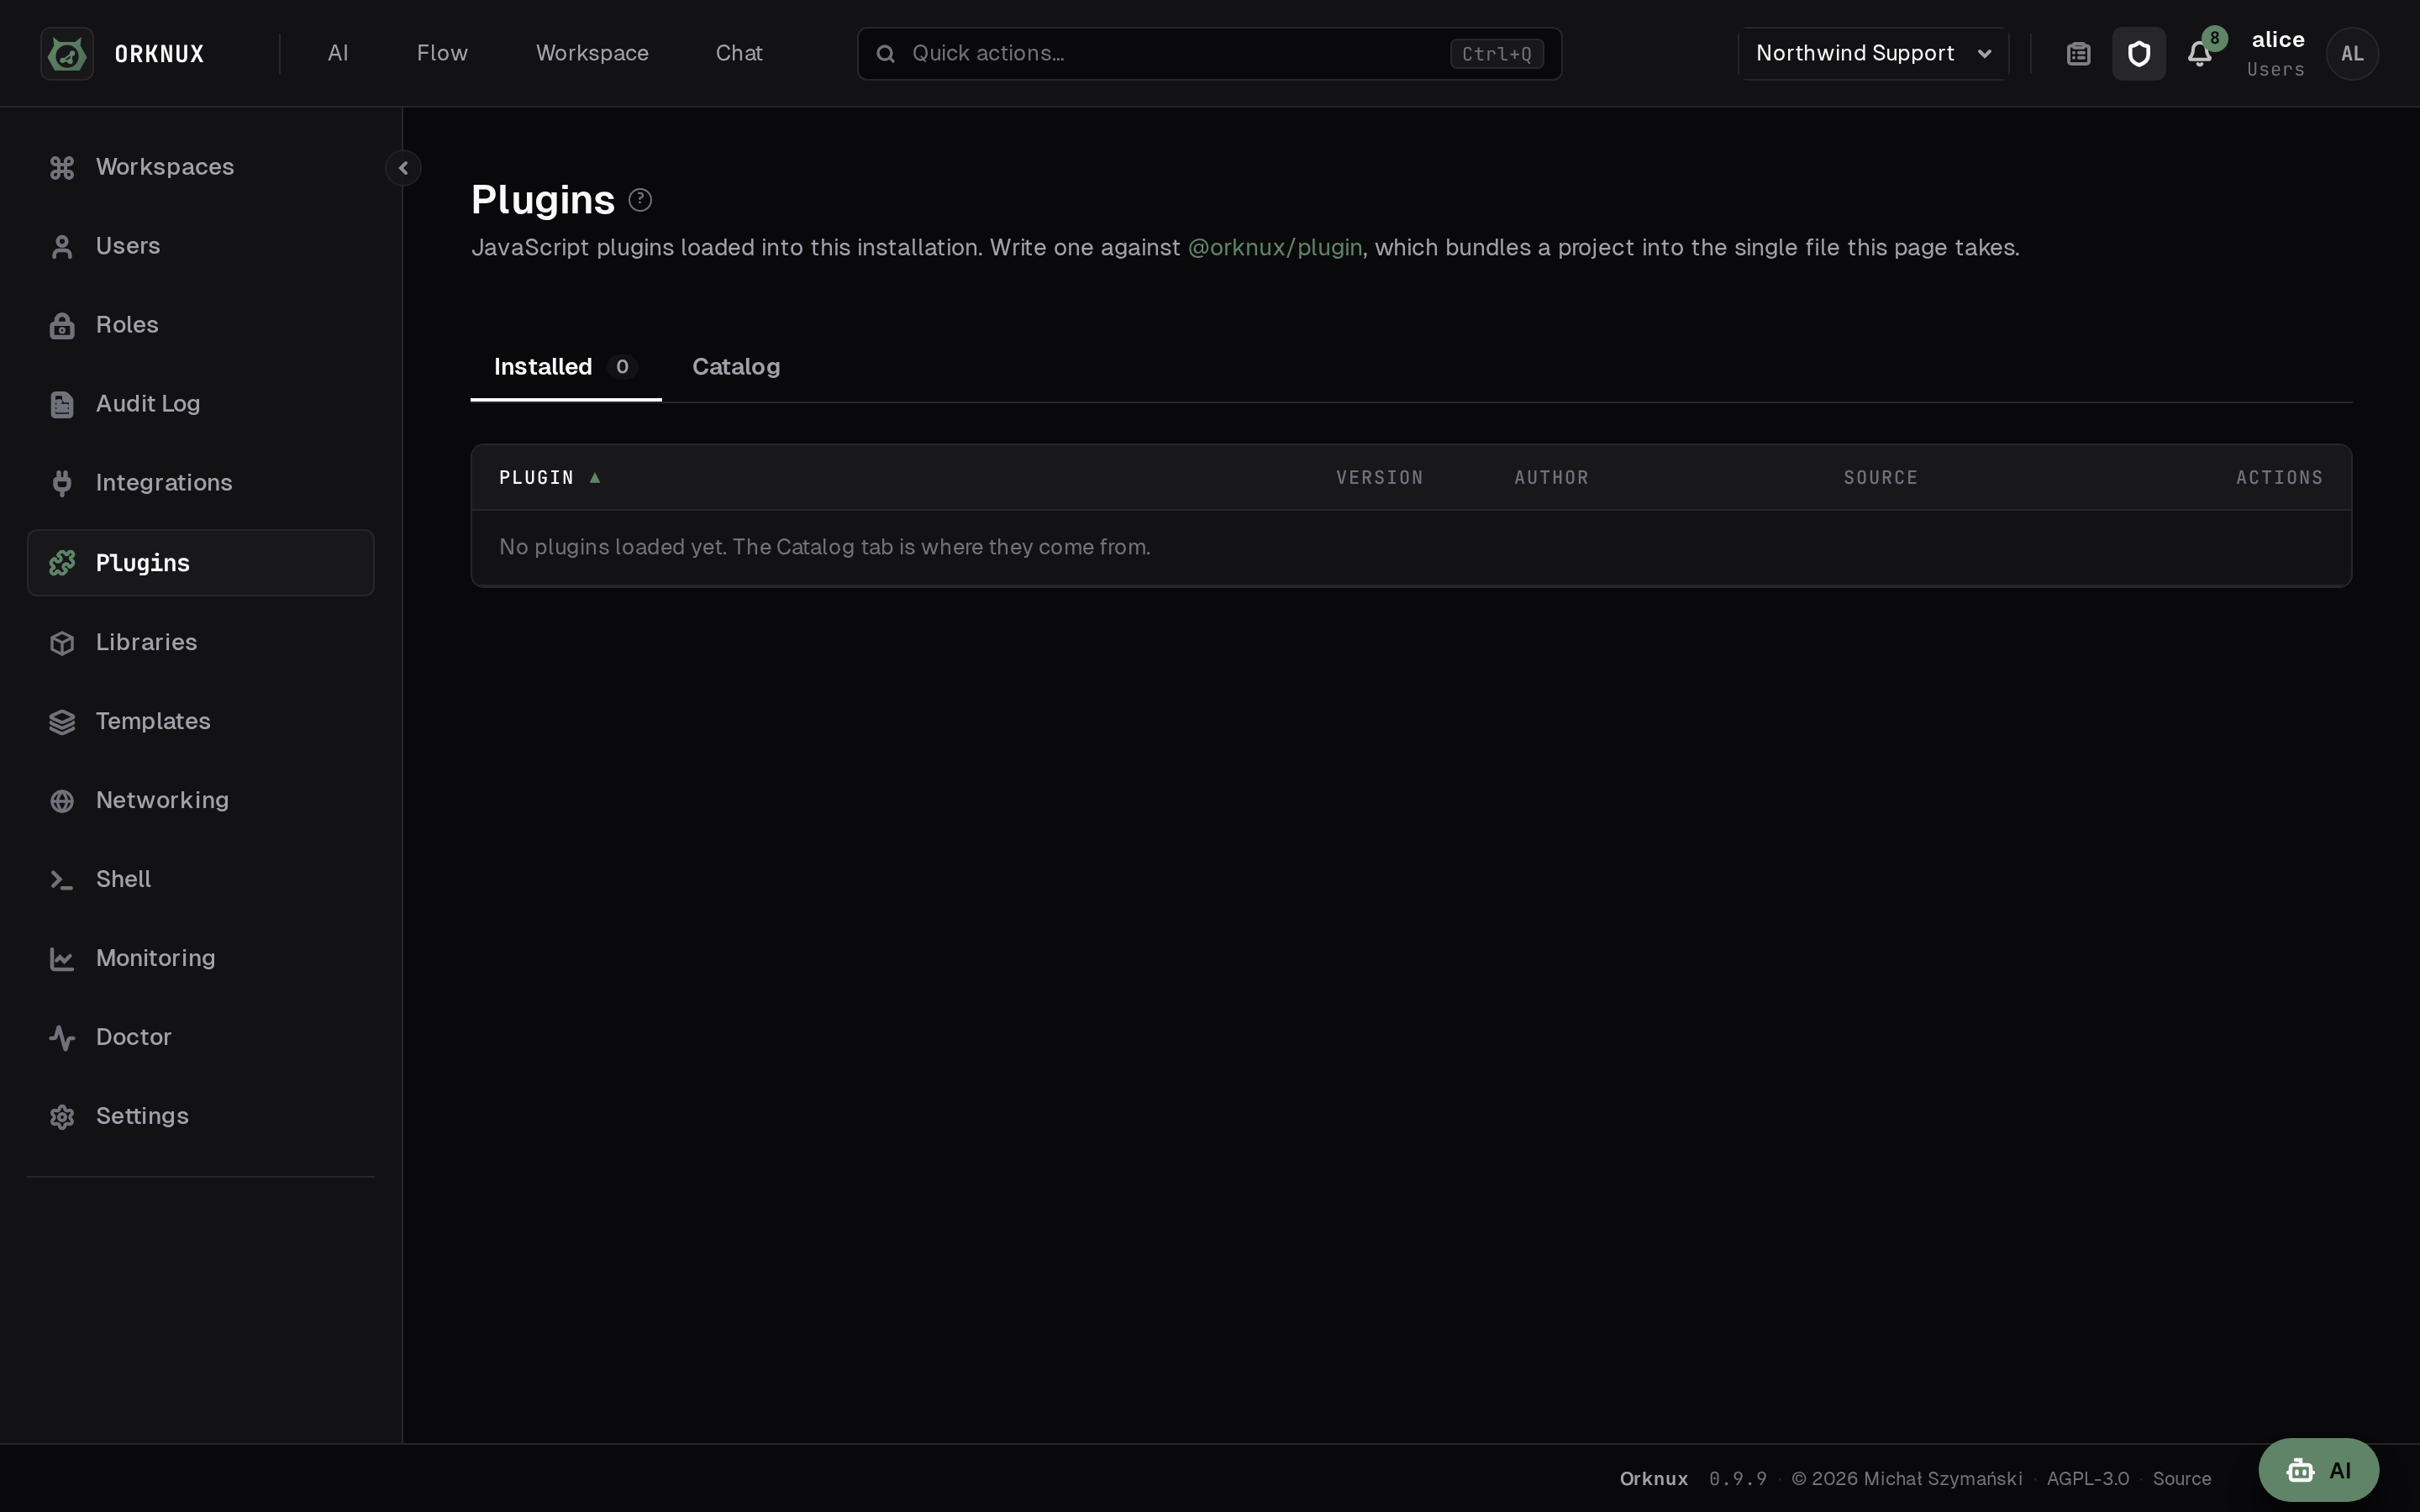Click the Audit Log document icon

(62, 405)
